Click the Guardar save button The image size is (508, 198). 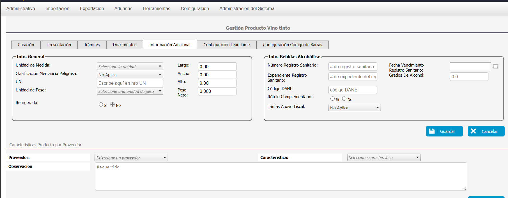(x=444, y=131)
